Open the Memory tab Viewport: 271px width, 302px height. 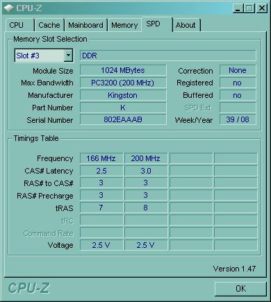point(124,25)
